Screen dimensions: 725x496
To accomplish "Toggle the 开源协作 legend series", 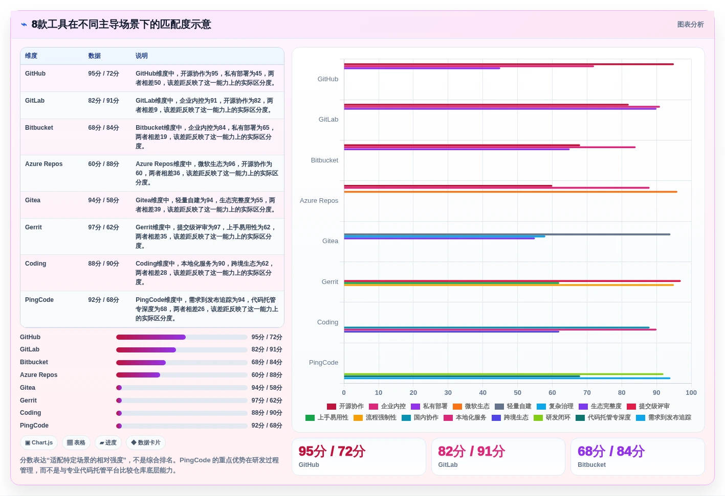I will point(345,407).
